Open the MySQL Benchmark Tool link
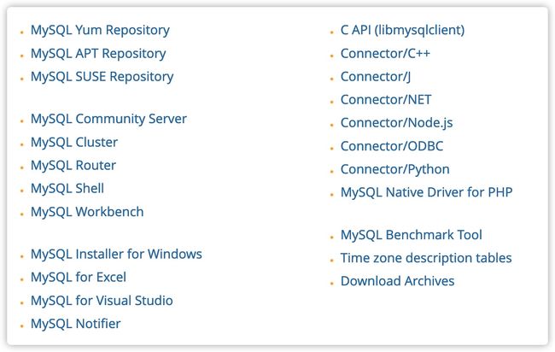 pos(412,235)
